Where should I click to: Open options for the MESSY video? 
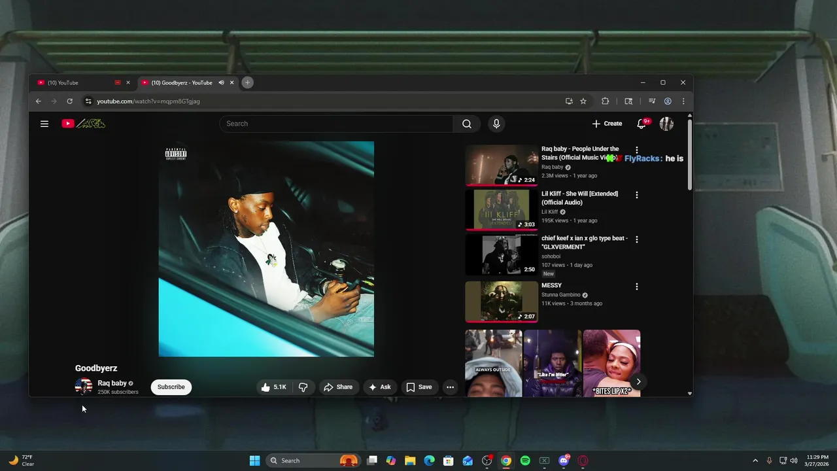[x=636, y=287]
